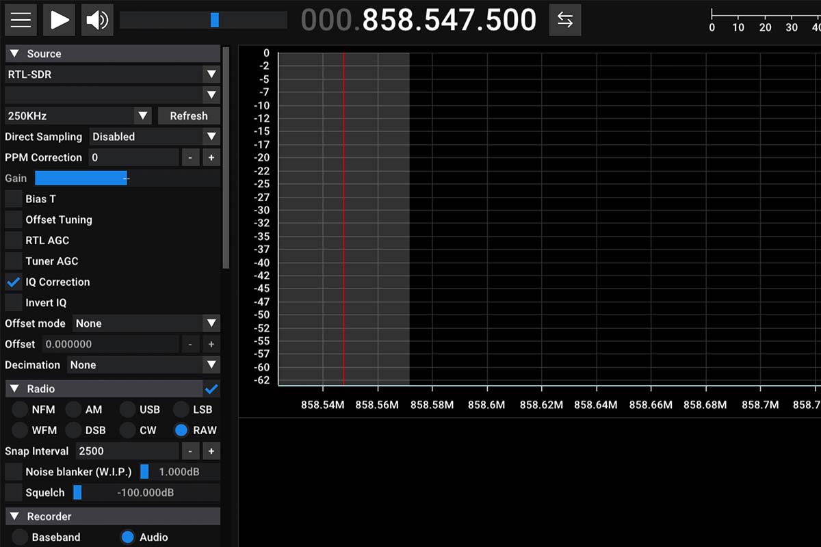Decrease Snap Interval with minus button

190,451
